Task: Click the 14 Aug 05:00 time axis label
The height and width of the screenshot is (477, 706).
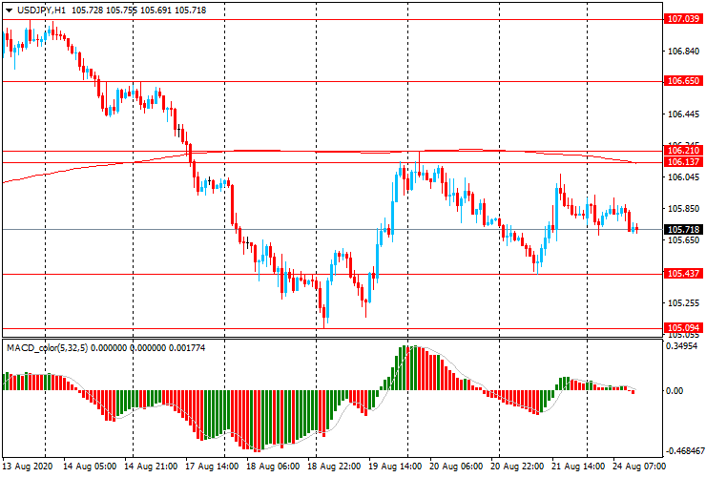Action: (x=90, y=467)
